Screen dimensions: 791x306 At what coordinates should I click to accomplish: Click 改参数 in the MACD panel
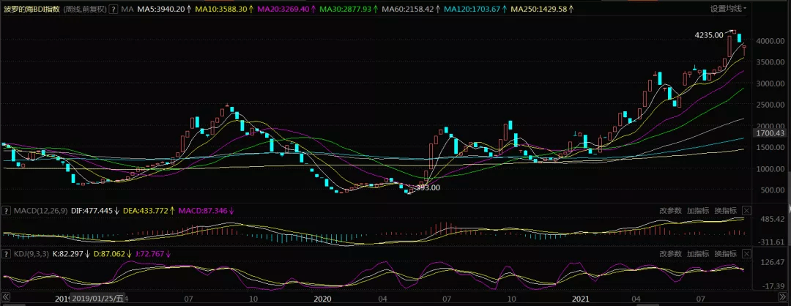670,210
